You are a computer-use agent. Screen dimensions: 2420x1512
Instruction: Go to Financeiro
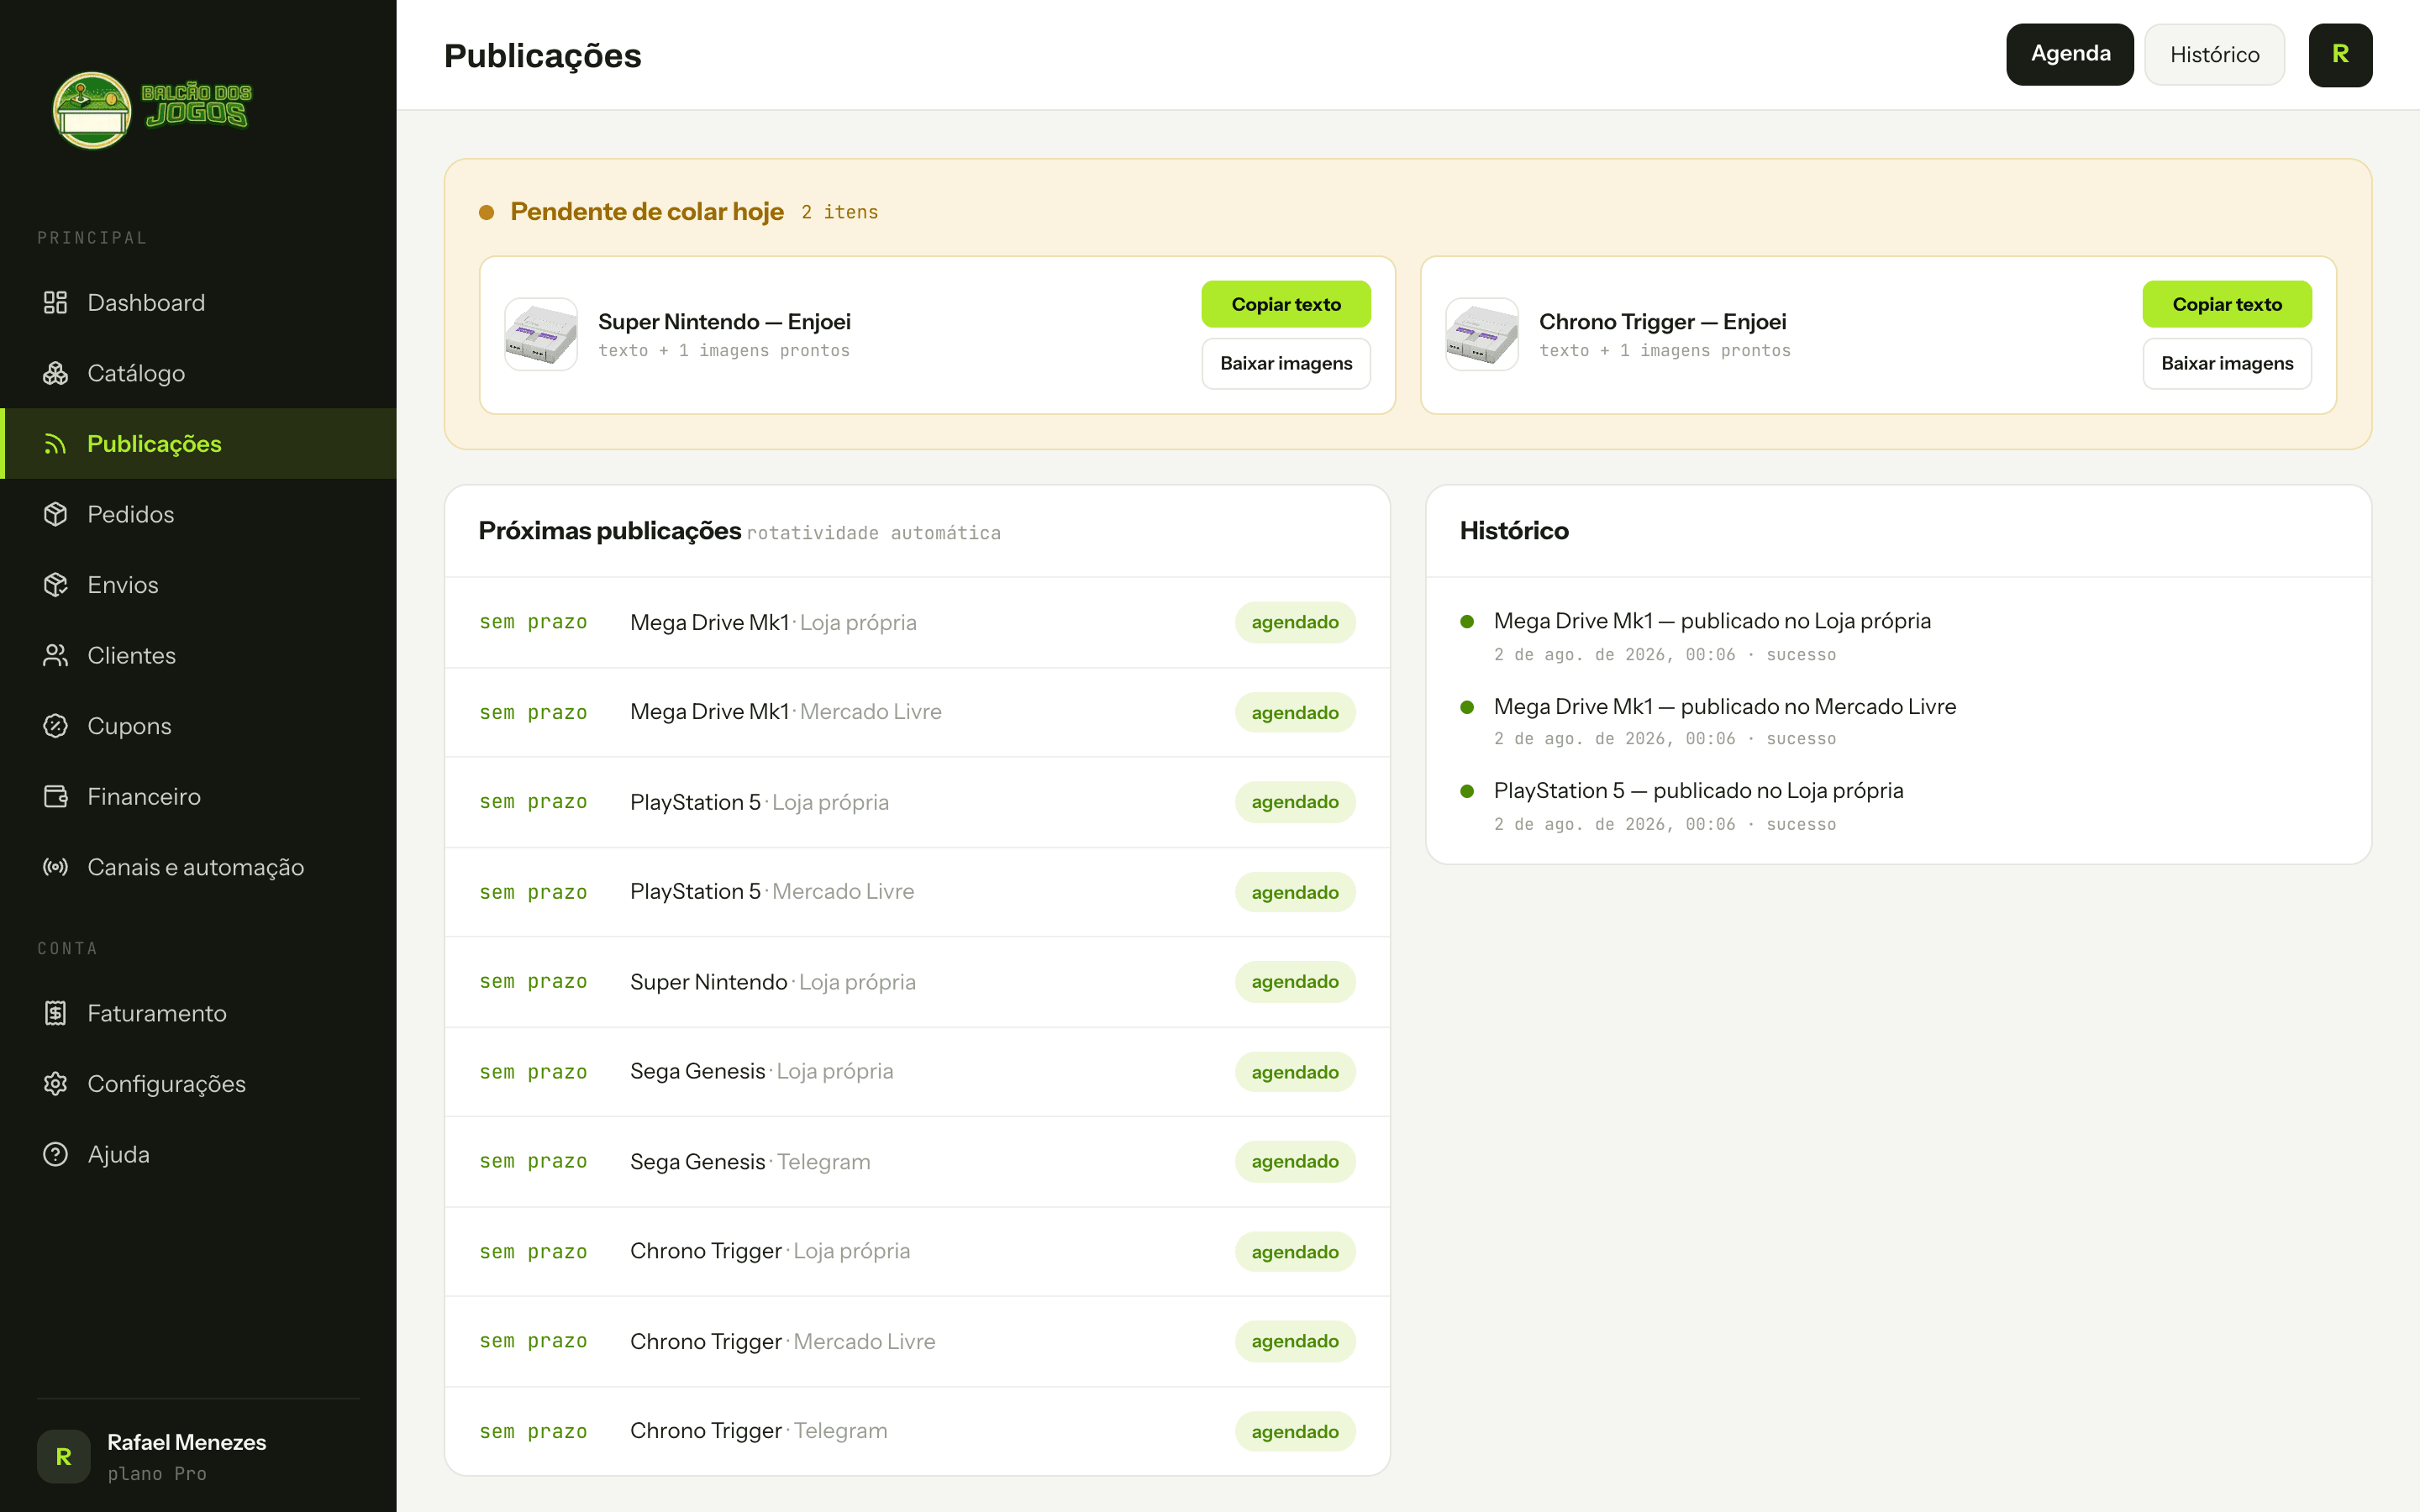pos(198,797)
